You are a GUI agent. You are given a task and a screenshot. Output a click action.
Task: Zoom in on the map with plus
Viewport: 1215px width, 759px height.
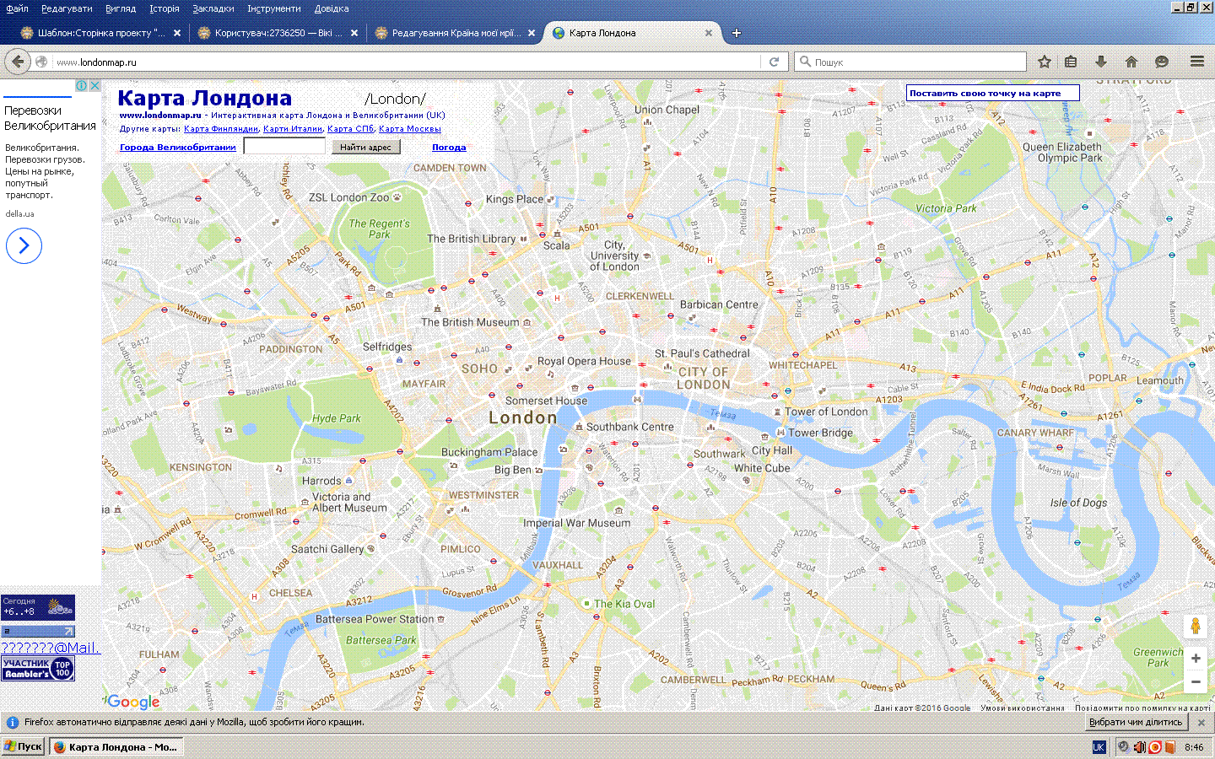pos(1196,659)
